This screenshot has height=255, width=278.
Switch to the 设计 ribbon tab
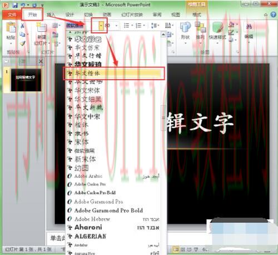tap(69, 14)
